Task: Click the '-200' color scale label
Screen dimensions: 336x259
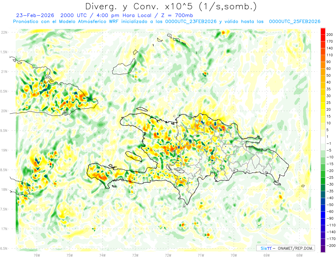Action: pyautogui.click(x=331, y=246)
